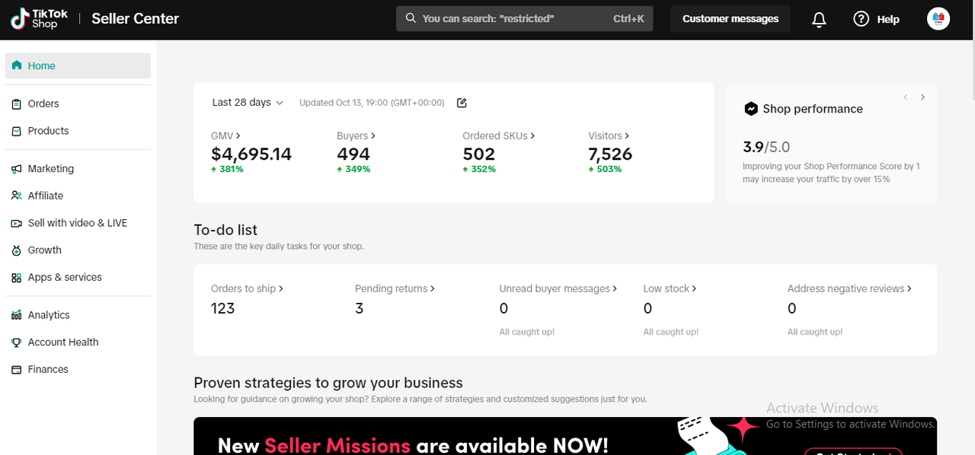Click the Shop performance heading
Image resolution: width=975 pixels, height=455 pixels.
coord(813,109)
